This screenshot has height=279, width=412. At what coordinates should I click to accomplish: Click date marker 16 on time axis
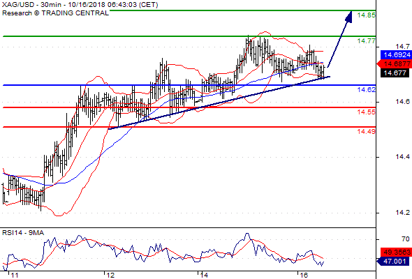(x=303, y=276)
